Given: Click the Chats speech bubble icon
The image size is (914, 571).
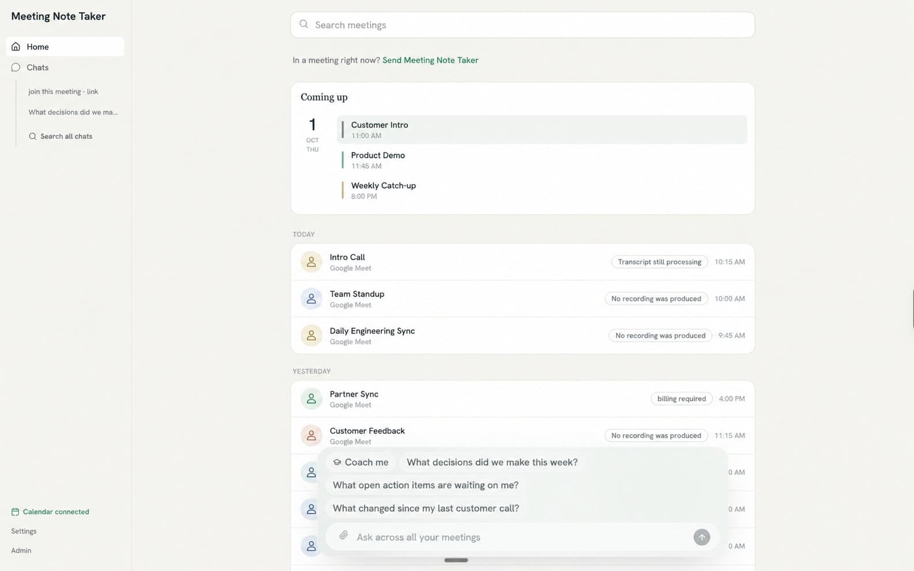Looking at the screenshot, I should pyautogui.click(x=16, y=67).
